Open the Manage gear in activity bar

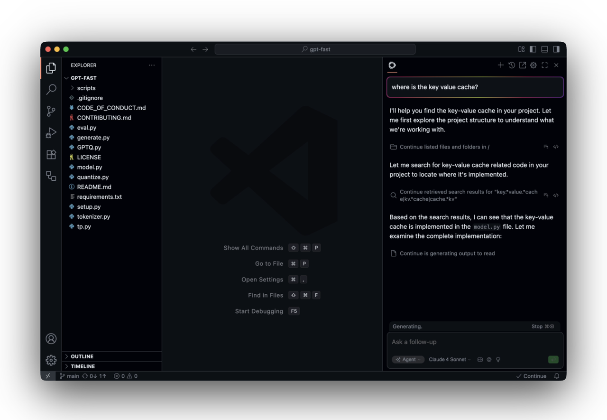point(51,360)
